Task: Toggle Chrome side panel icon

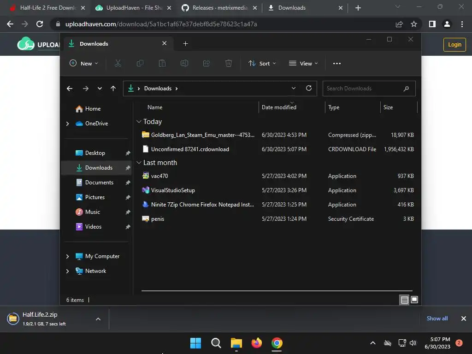Action: coord(432,24)
